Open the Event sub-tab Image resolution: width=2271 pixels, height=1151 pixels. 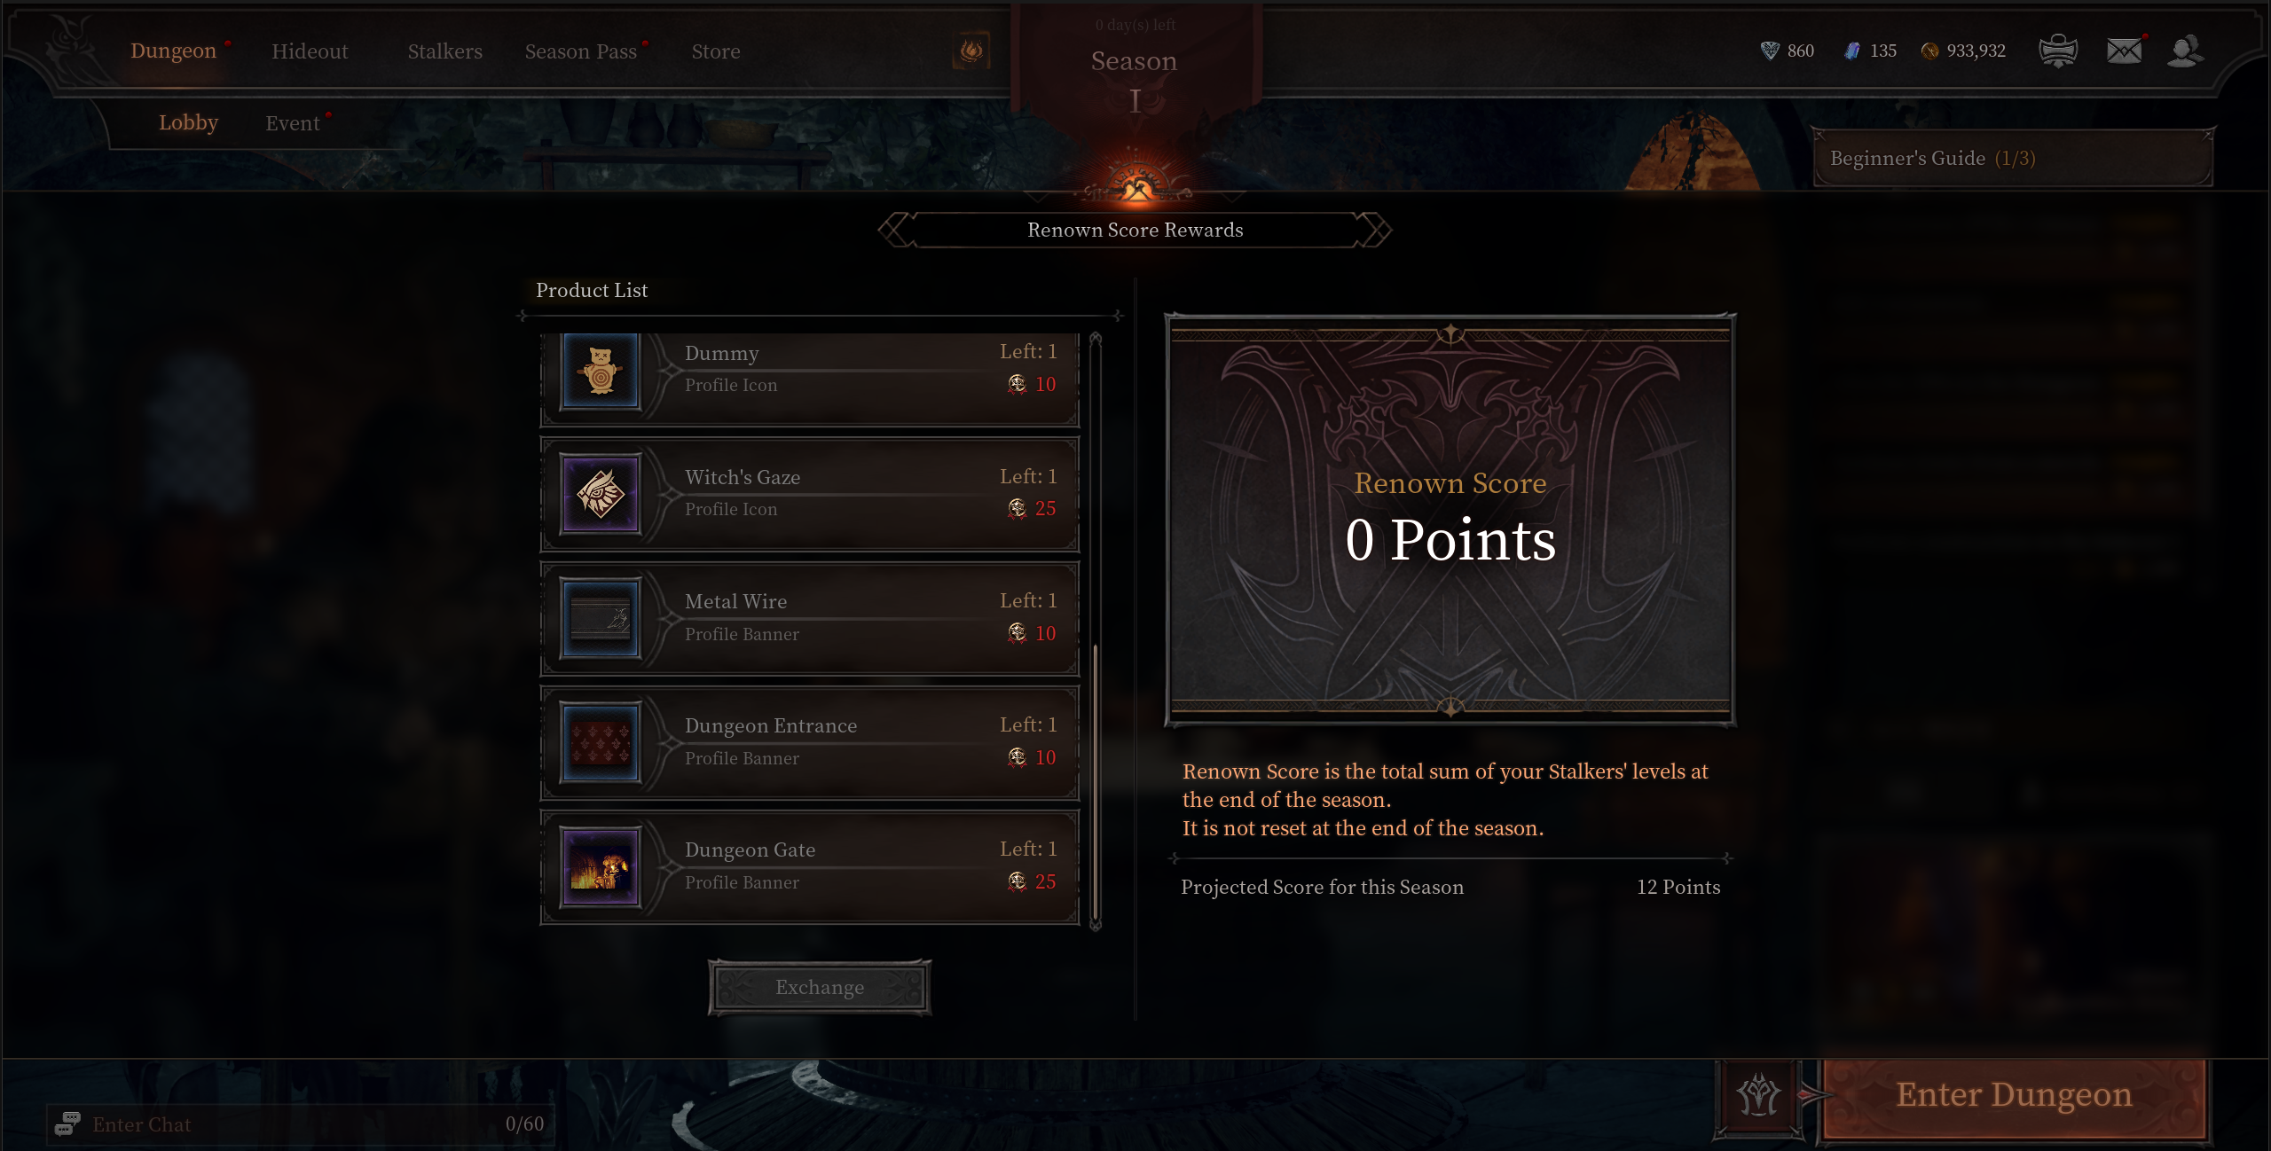tap(293, 123)
